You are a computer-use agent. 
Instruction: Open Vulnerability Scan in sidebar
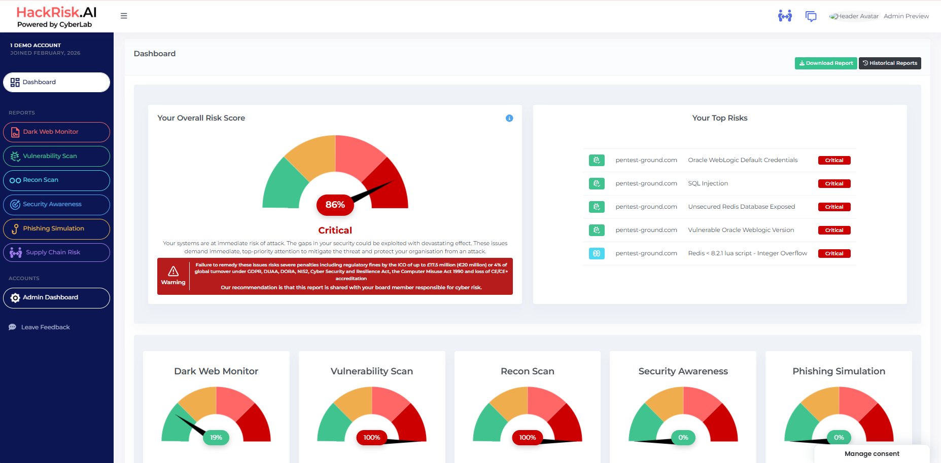coord(56,156)
